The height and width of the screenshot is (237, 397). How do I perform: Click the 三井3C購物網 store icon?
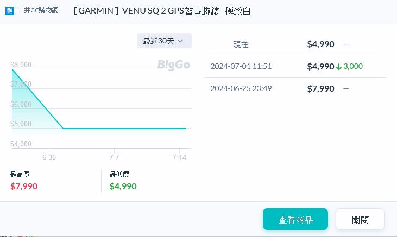point(10,11)
